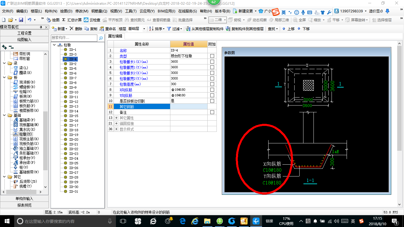Collapse the 板 folder in navigator

4,77
